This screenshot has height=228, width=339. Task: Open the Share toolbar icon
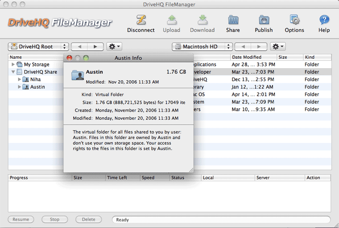[233, 20]
